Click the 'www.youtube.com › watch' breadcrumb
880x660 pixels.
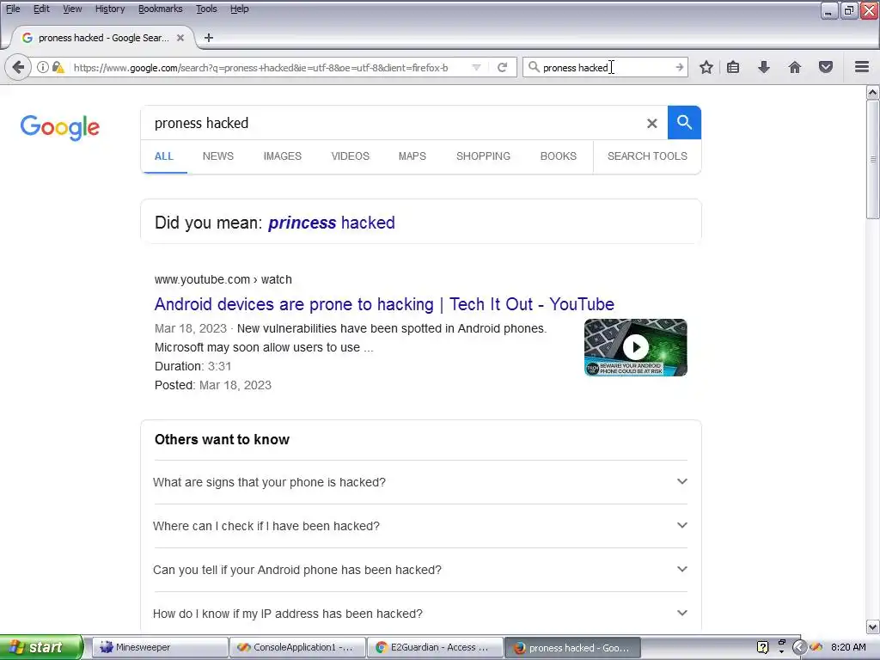pyautogui.click(x=223, y=279)
